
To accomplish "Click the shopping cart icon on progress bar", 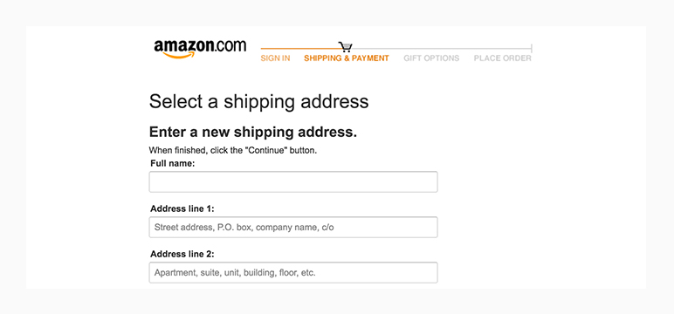I will tap(345, 47).
